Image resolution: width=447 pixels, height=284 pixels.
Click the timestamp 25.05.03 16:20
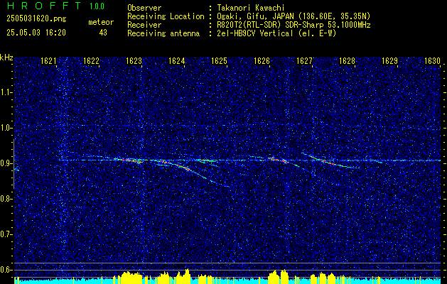[x=36, y=33]
